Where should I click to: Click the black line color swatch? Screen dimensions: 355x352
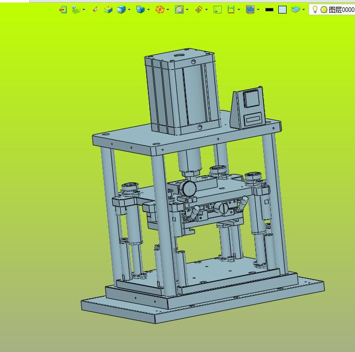click(x=269, y=10)
